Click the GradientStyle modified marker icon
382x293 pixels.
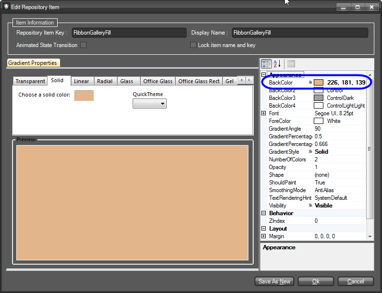click(310, 151)
